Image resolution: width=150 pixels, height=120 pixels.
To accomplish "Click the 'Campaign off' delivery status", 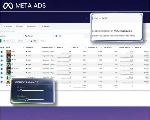I will (x=31, y=77).
